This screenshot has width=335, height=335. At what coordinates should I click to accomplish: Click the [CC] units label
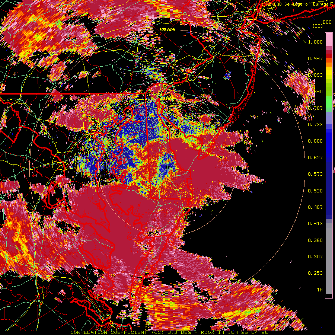pyautogui.click(x=318, y=26)
